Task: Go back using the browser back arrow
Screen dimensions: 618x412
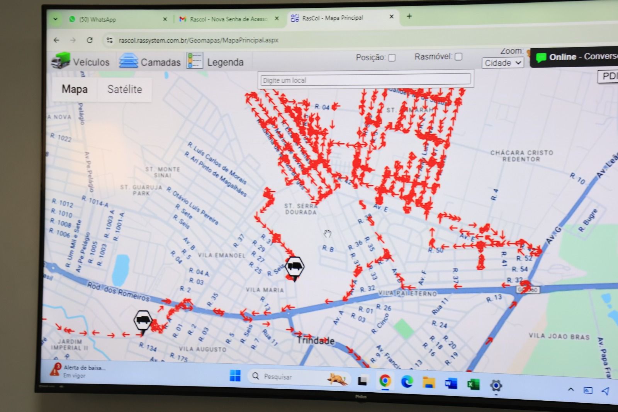Action: point(57,40)
